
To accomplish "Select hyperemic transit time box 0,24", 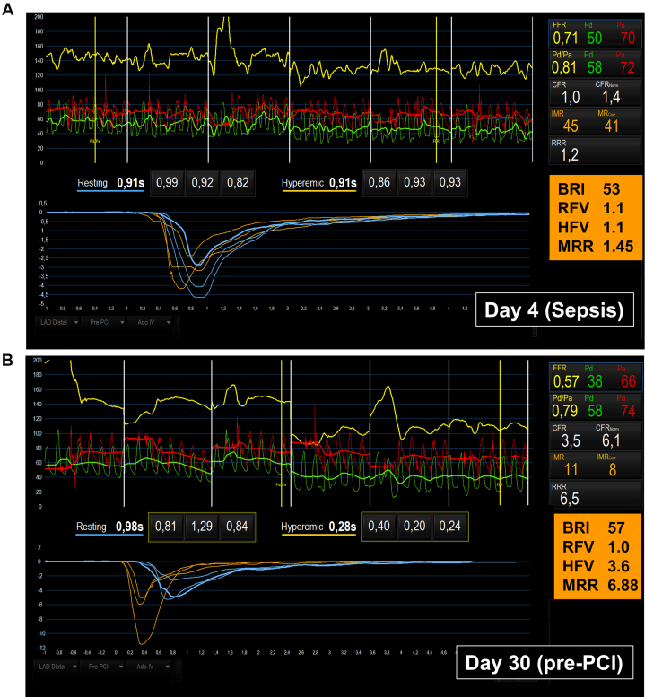I will pyautogui.click(x=449, y=527).
